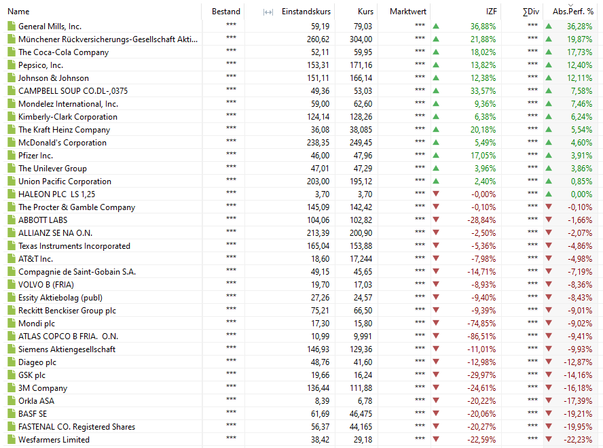Click the Bestand column header
Viewport: 603px width, 448px height.
(x=225, y=12)
